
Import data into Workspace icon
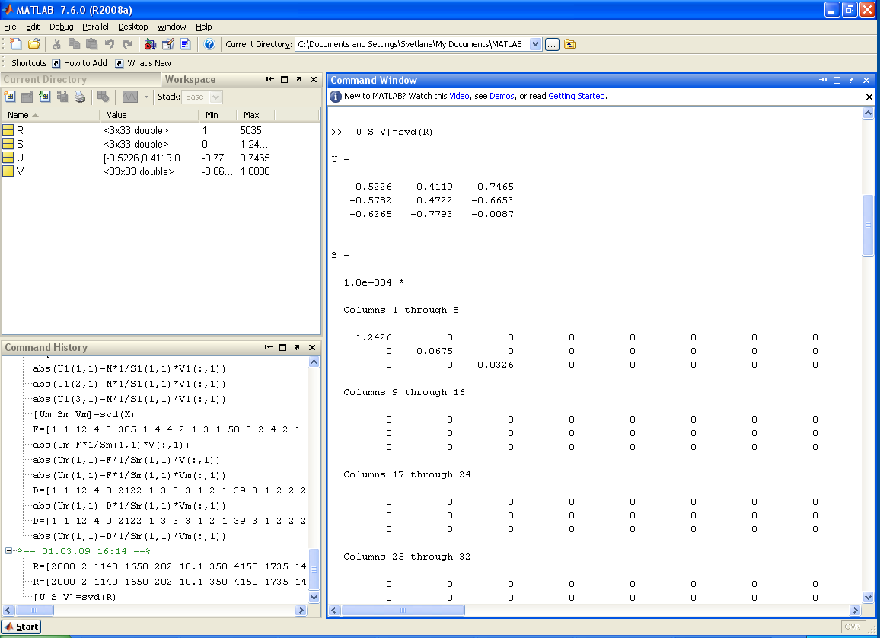coord(44,97)
